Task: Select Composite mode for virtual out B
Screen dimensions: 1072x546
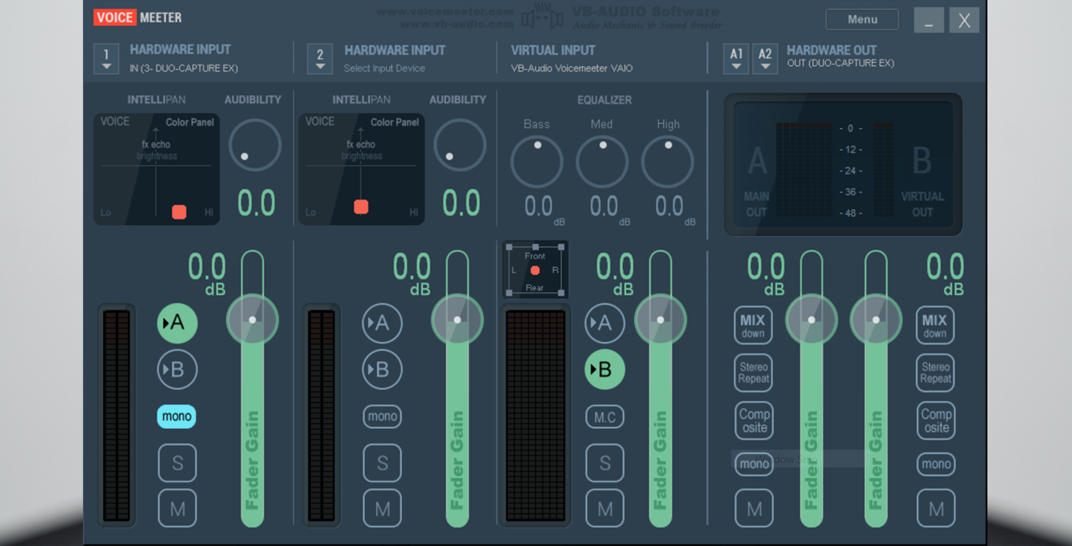Action: [935, 420]
